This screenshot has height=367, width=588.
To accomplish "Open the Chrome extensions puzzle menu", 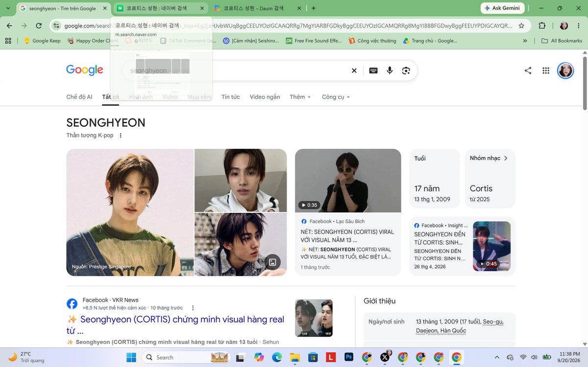I will coord(542,25).
